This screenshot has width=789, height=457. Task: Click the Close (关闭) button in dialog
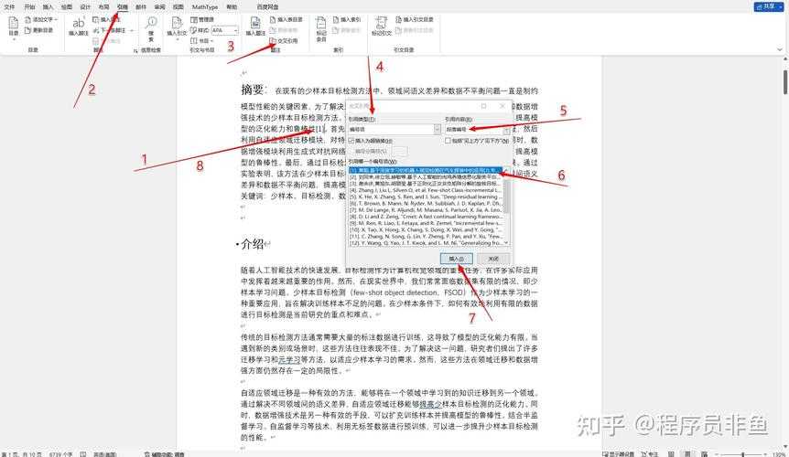(493, 259)
